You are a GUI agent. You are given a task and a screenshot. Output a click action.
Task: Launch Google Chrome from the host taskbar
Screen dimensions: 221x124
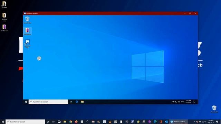70,122
